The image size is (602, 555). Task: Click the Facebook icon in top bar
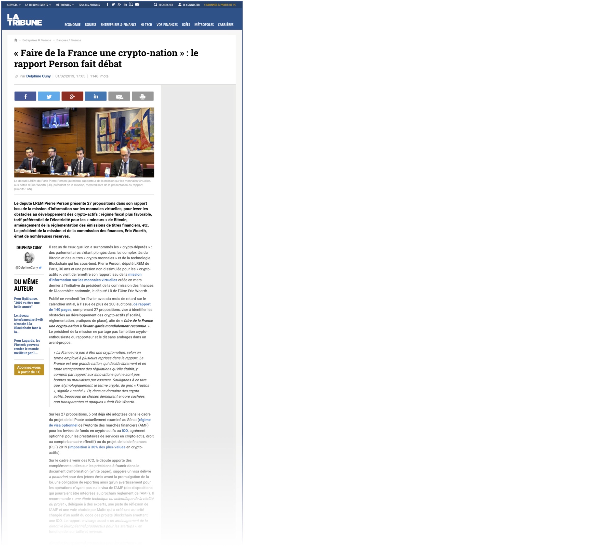(108, 5)
